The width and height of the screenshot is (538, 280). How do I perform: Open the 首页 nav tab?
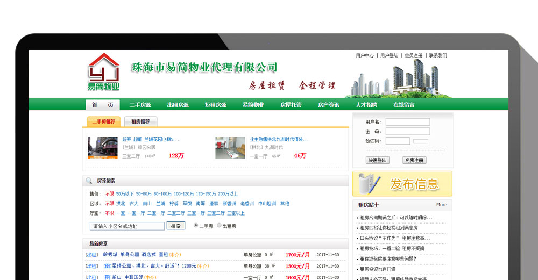pos(103,105)
